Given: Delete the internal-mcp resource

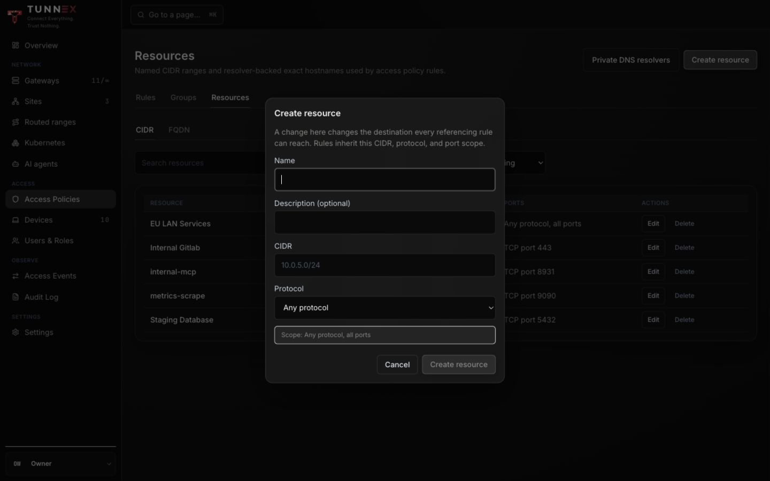Looking at the screenshot, I should [684, 272].
